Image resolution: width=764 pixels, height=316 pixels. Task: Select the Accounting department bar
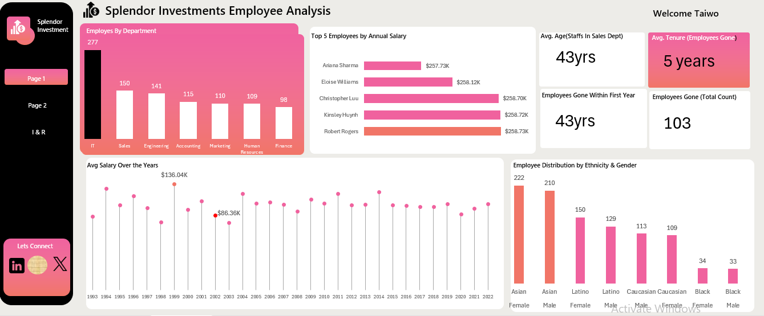click(x=188, y=120)
